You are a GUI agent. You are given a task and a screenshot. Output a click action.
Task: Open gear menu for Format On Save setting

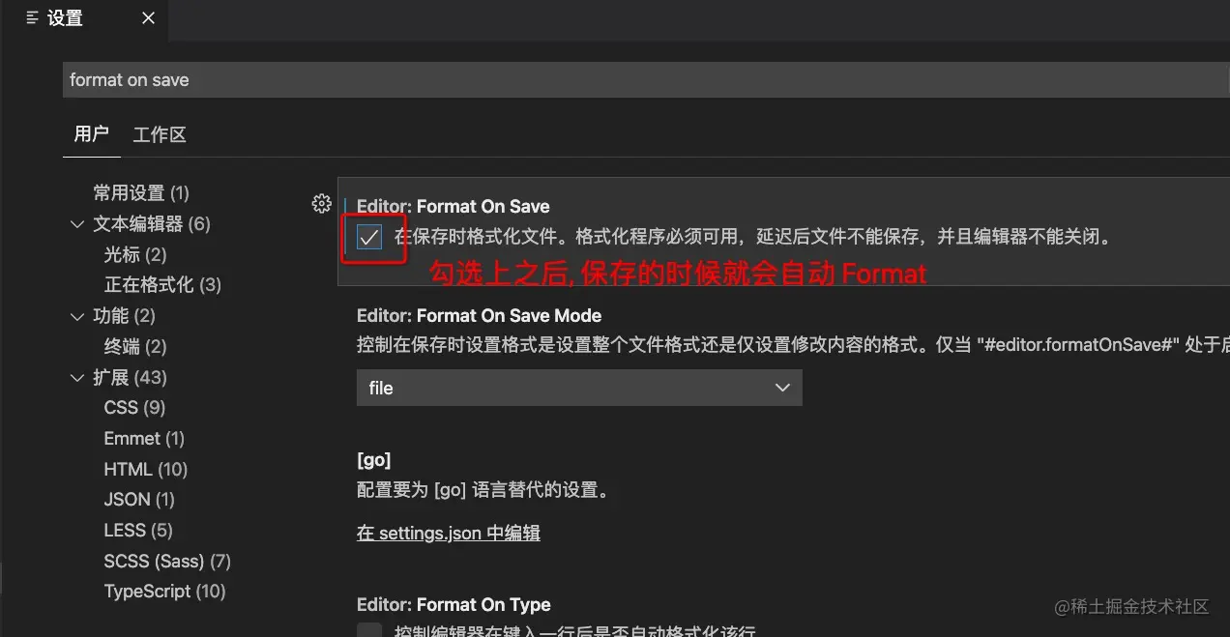point(322,204)
